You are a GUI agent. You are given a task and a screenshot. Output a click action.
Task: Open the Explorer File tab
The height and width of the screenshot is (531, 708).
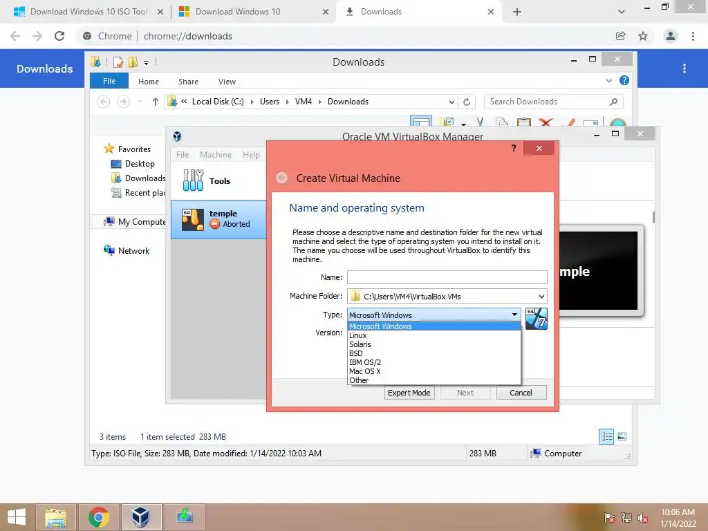pos(109,81)
